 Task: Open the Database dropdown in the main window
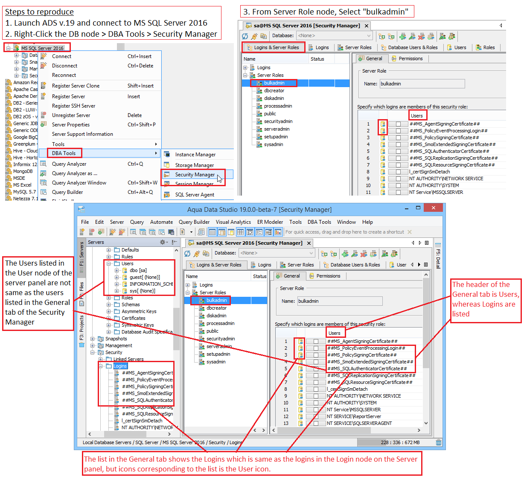[x=277, y=253]
